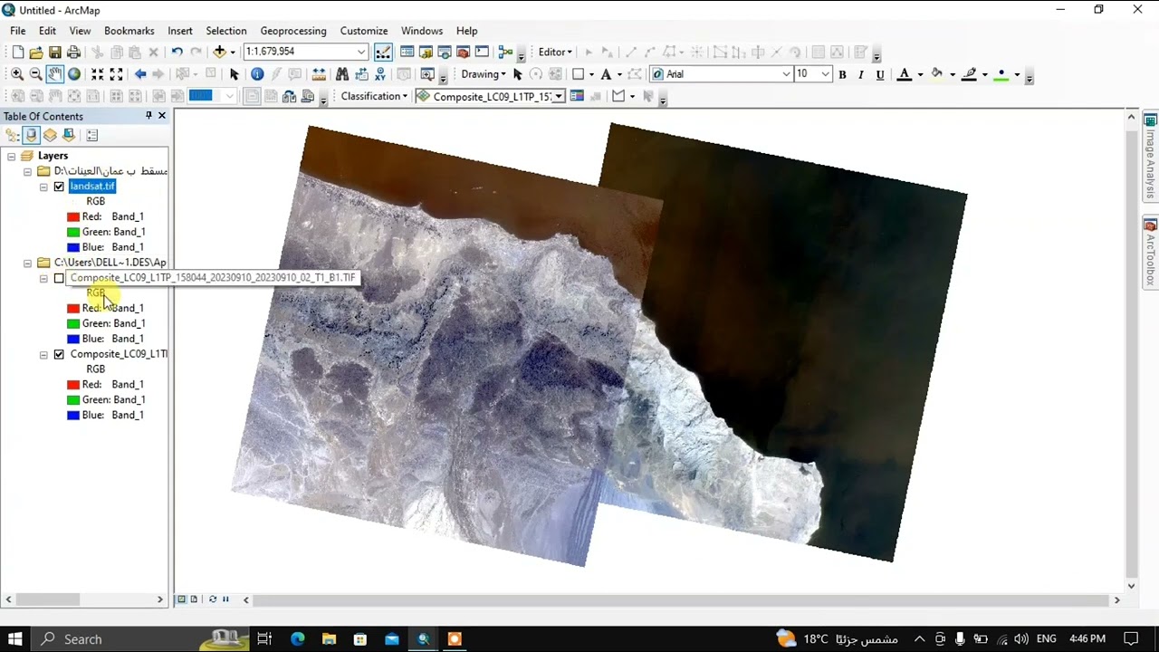
Task: Open an existing map document
Action: pos(36,53)
